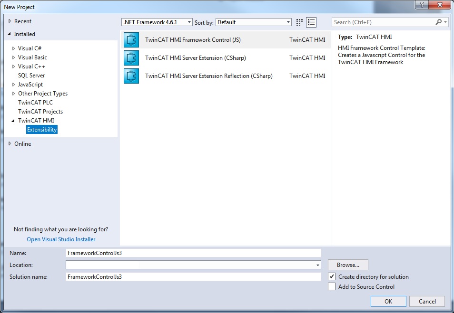Viewport: 454px width, 313px height.
Task: Switch to medium icons list view
Action: (x=311, y=22)
